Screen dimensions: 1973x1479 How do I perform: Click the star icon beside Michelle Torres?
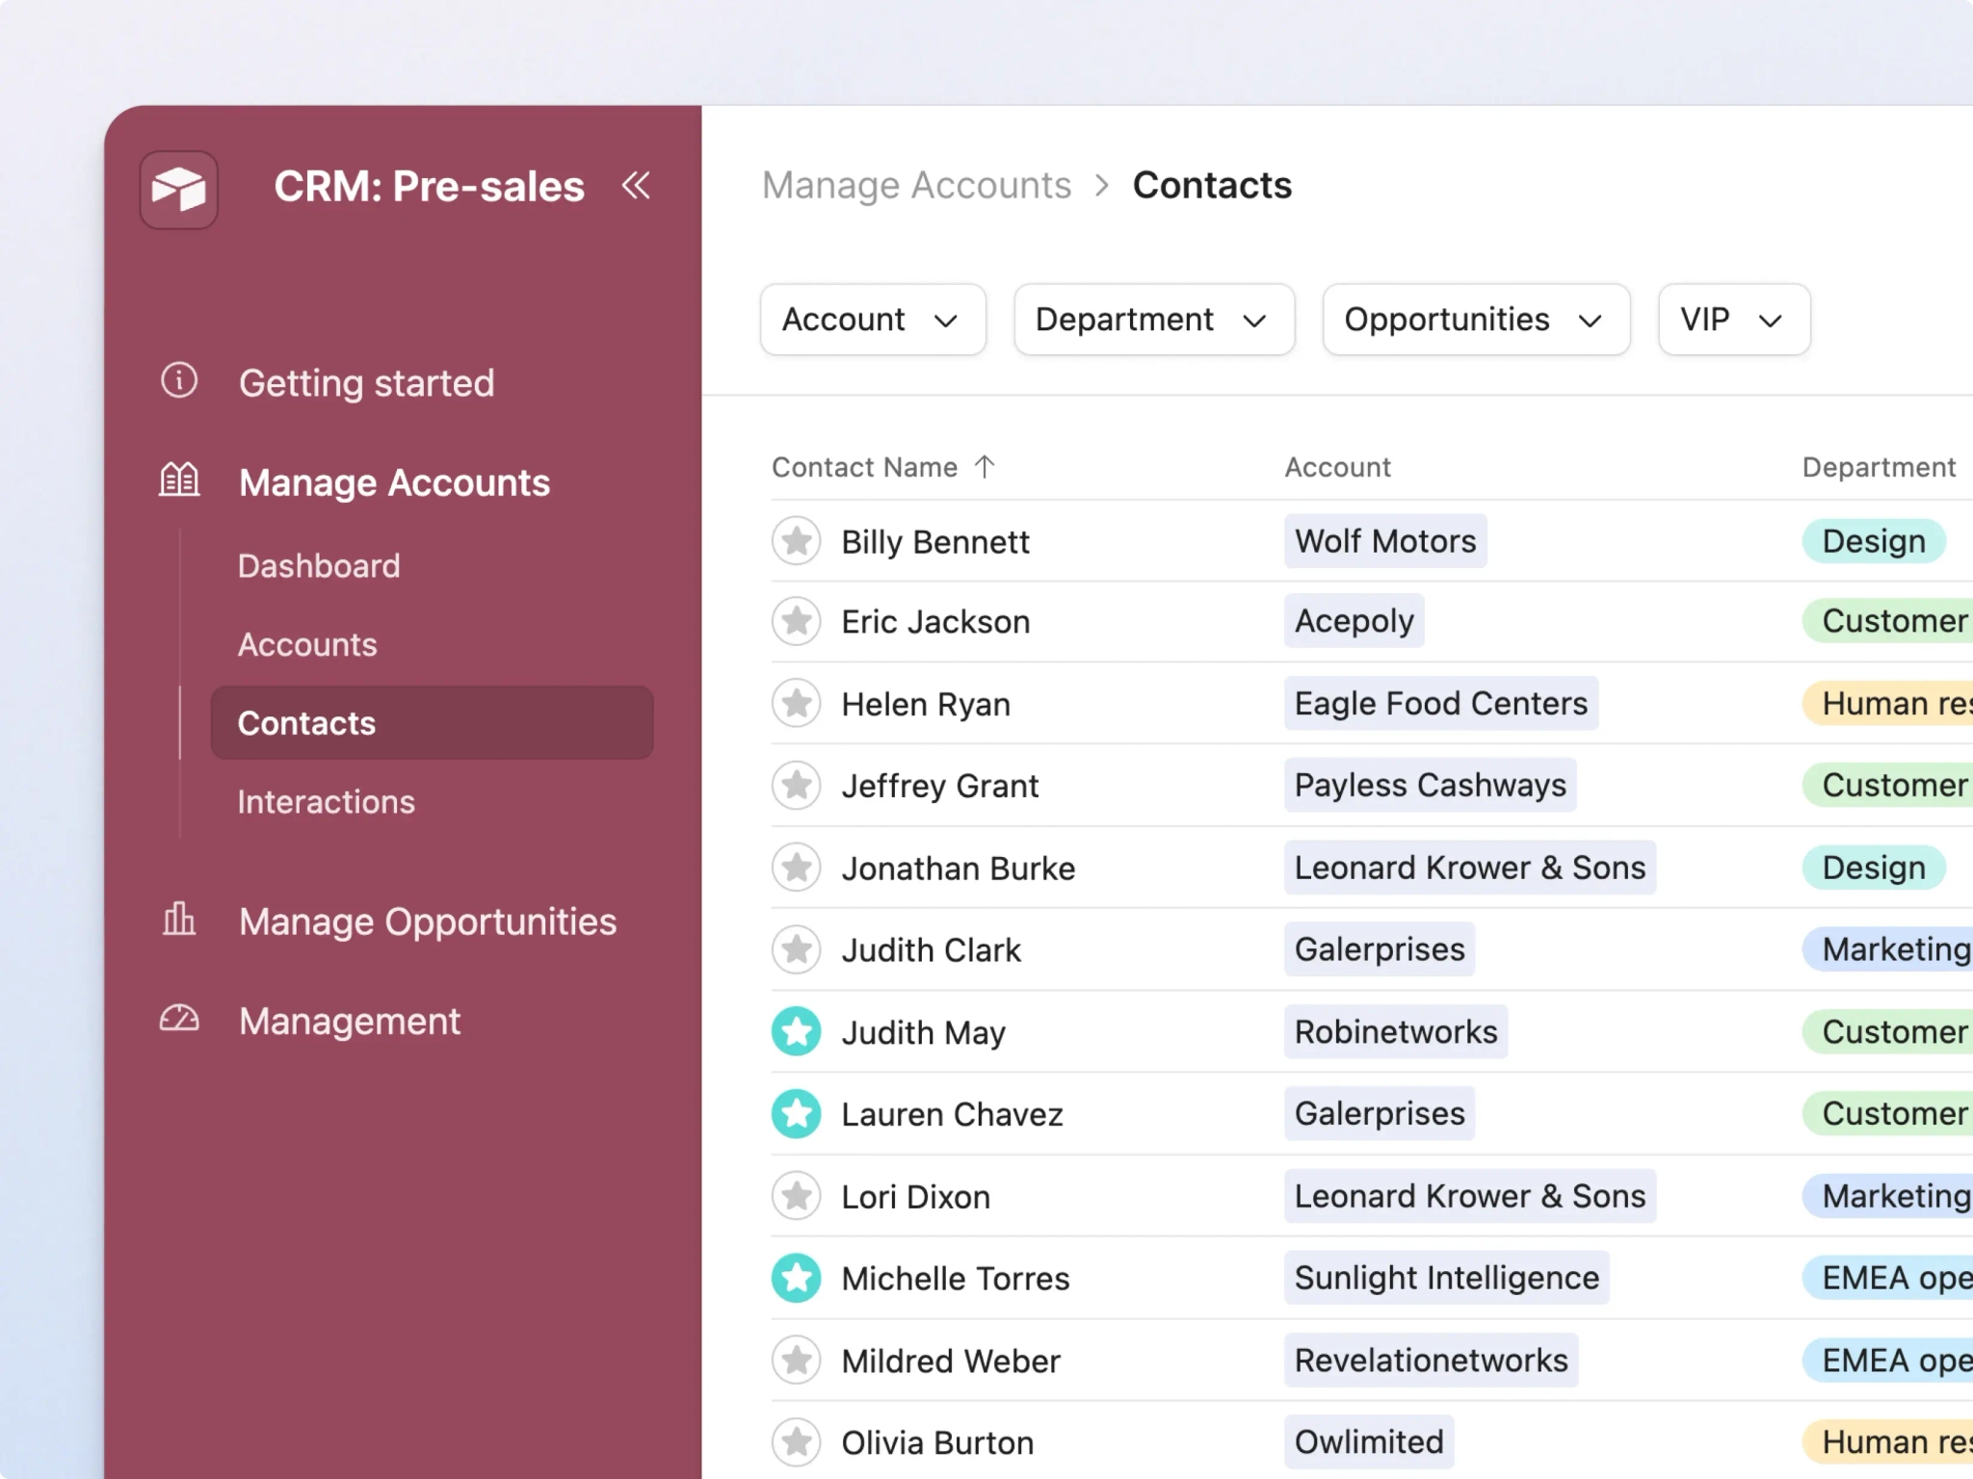(x=797, y=1278)
